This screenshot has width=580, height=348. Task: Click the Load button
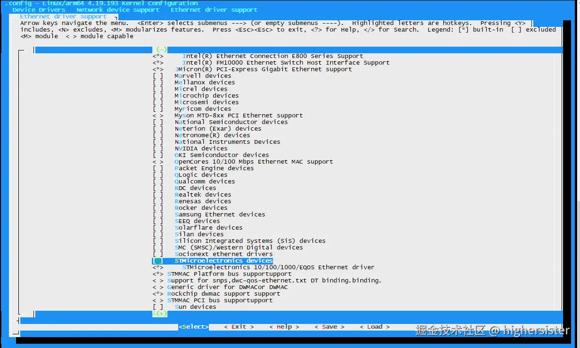pos(374,327)
